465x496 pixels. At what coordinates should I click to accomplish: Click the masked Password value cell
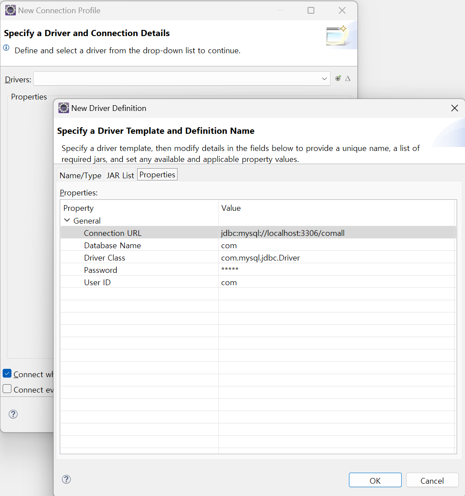click(336, 270)
